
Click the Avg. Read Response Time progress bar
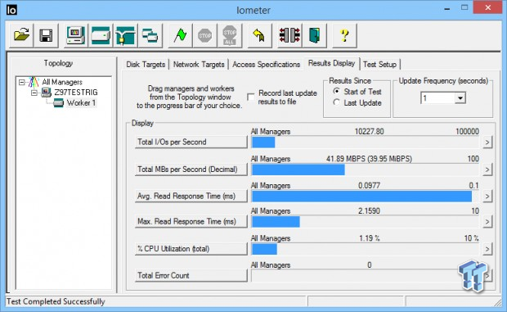pyautogui.click(x=366, y=197)
